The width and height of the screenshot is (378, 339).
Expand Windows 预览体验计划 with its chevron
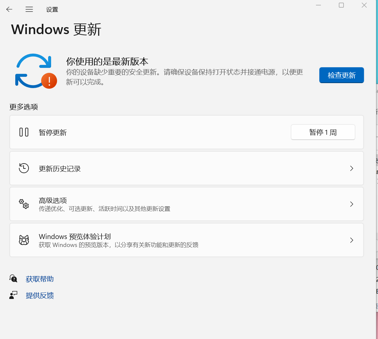click(x=352, y=240)
